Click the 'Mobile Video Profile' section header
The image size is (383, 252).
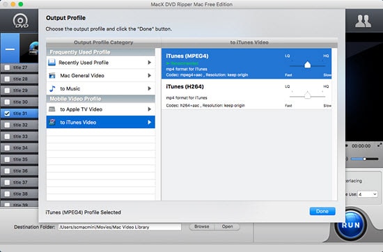(101, 99)
